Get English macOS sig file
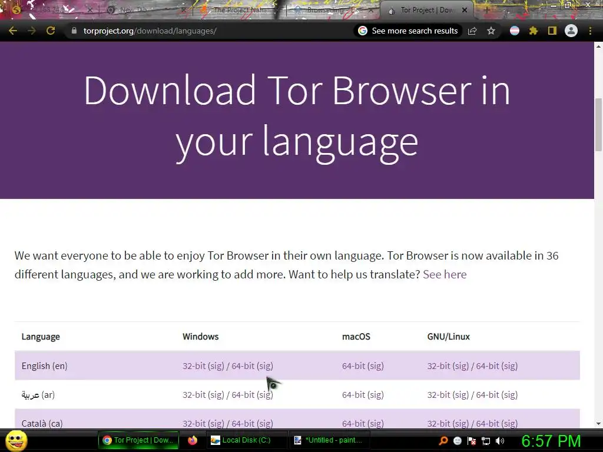 point(375,366)
